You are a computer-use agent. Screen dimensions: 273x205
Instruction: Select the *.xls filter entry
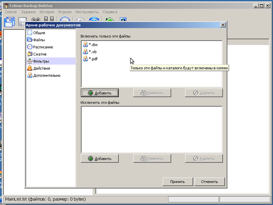coord(93,52)
